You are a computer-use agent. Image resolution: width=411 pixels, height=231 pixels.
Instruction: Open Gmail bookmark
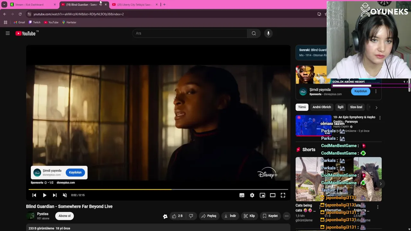point(19,22)
